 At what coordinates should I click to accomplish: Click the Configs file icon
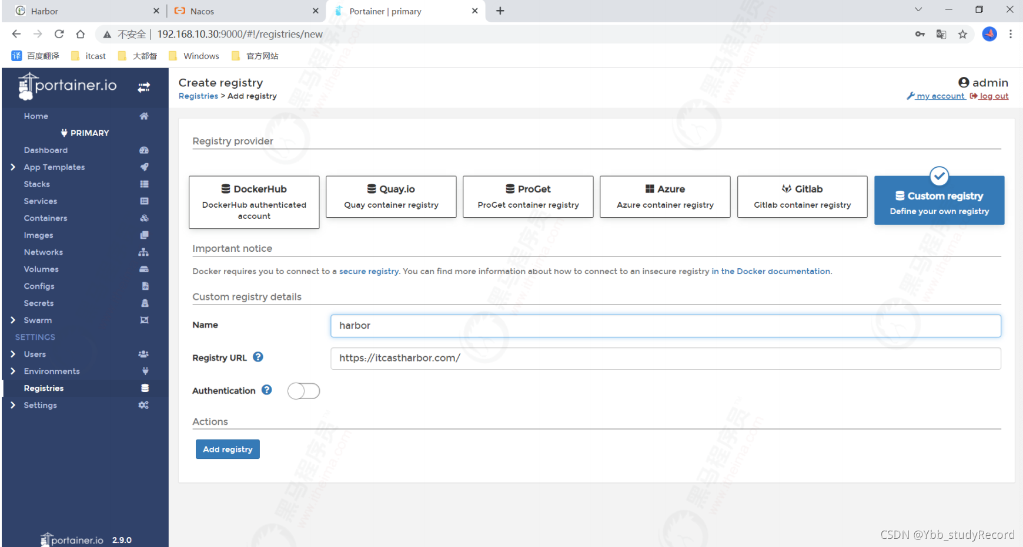click(x=145, y=286)
